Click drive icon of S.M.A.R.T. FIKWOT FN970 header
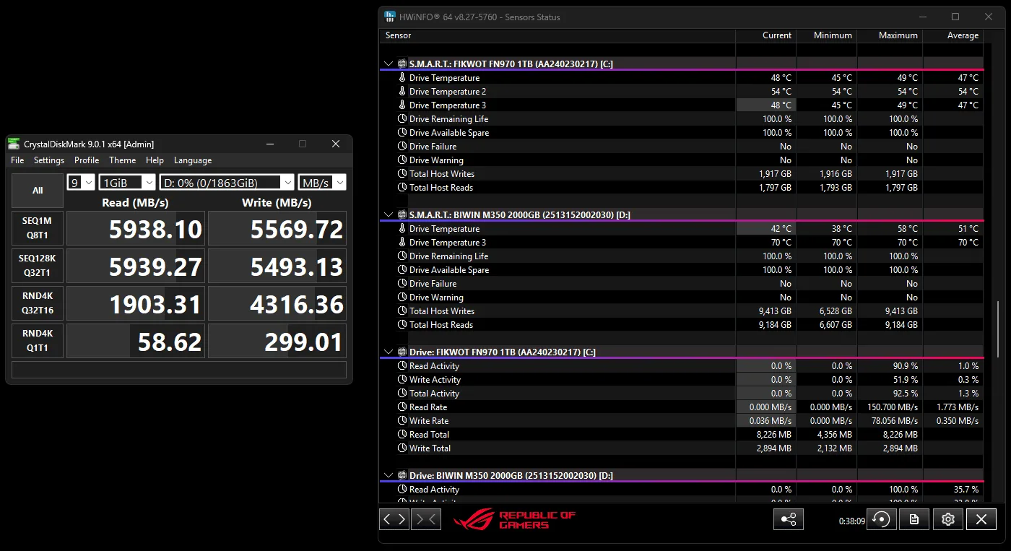The width and height of the screenshot is (1011, 551). (402, 64)
